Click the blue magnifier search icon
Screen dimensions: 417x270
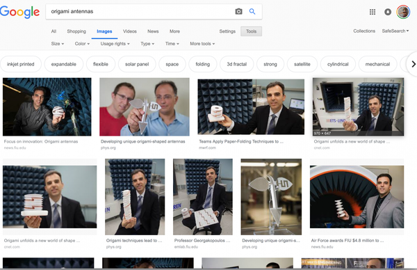(x=252, y=11)
